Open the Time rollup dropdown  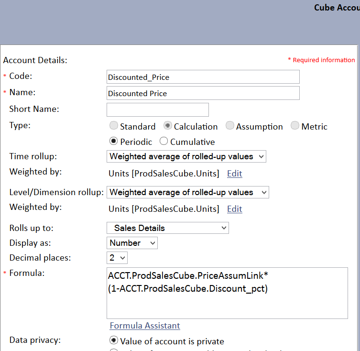click(186, 156)
